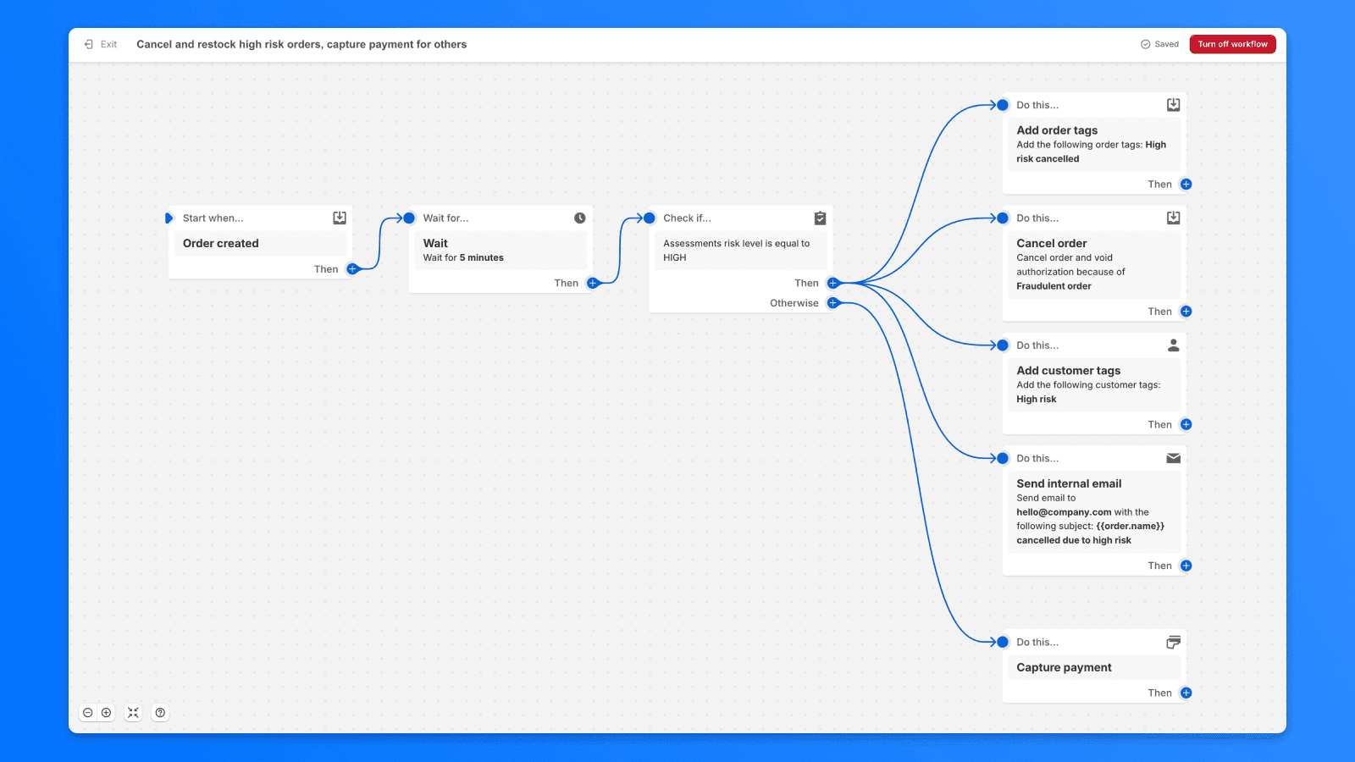Open the help question mark icon

point(160,713)
